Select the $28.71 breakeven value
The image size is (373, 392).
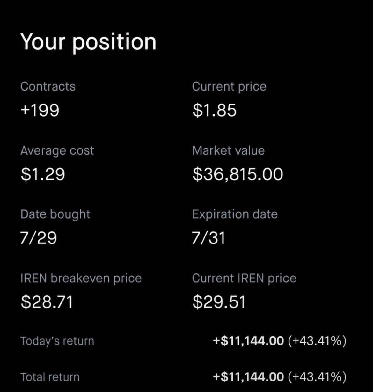[47, 302]
